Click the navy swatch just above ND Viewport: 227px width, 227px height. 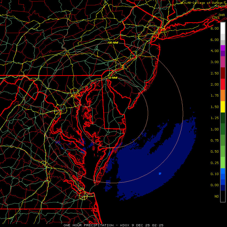click(x=223, y=188)
